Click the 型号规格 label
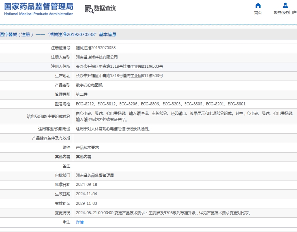 pos(62,104)
